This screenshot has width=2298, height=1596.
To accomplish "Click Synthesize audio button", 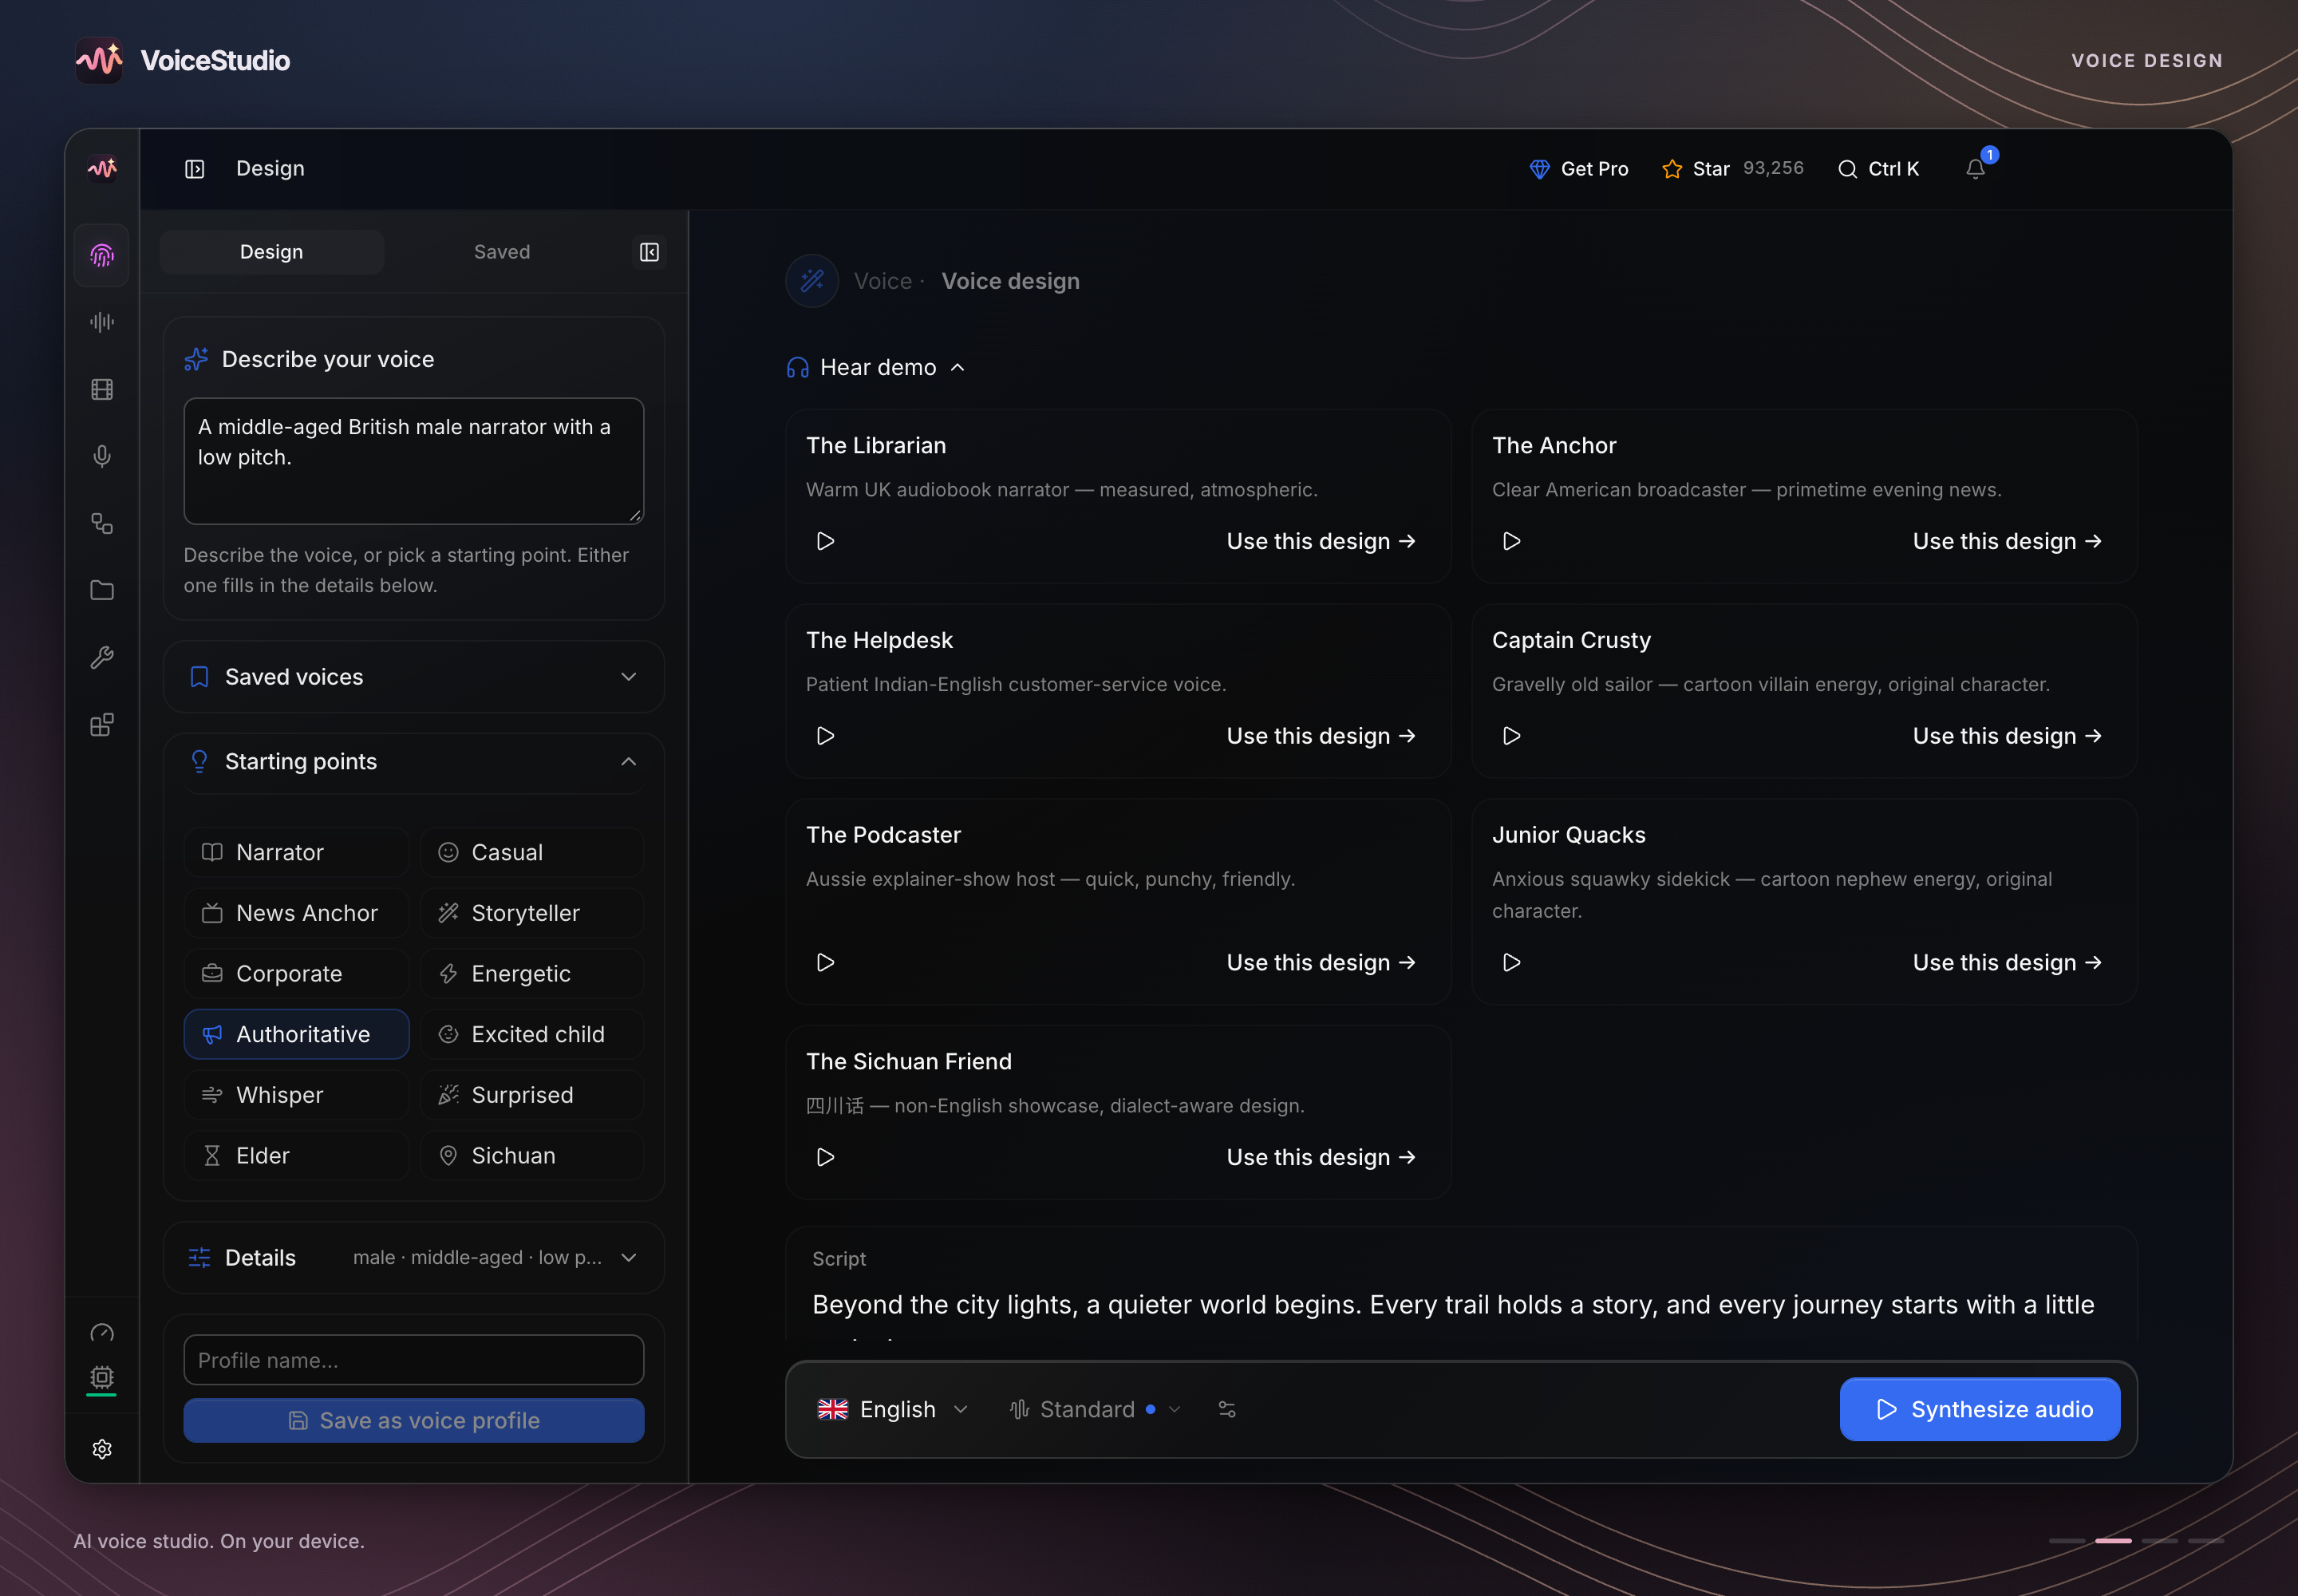I will [1979, 1409].
